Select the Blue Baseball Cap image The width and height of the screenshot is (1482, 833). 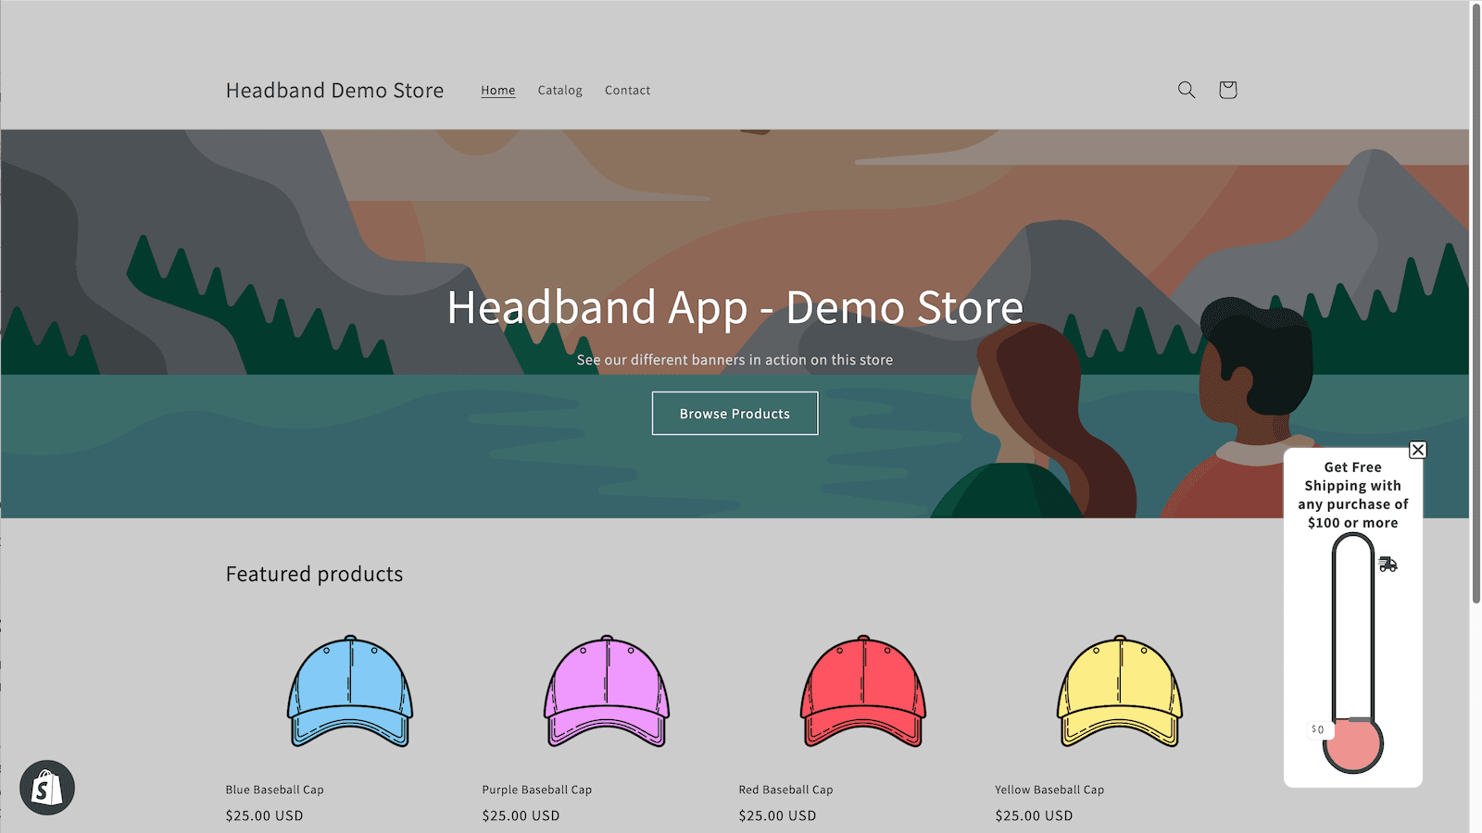350,692
